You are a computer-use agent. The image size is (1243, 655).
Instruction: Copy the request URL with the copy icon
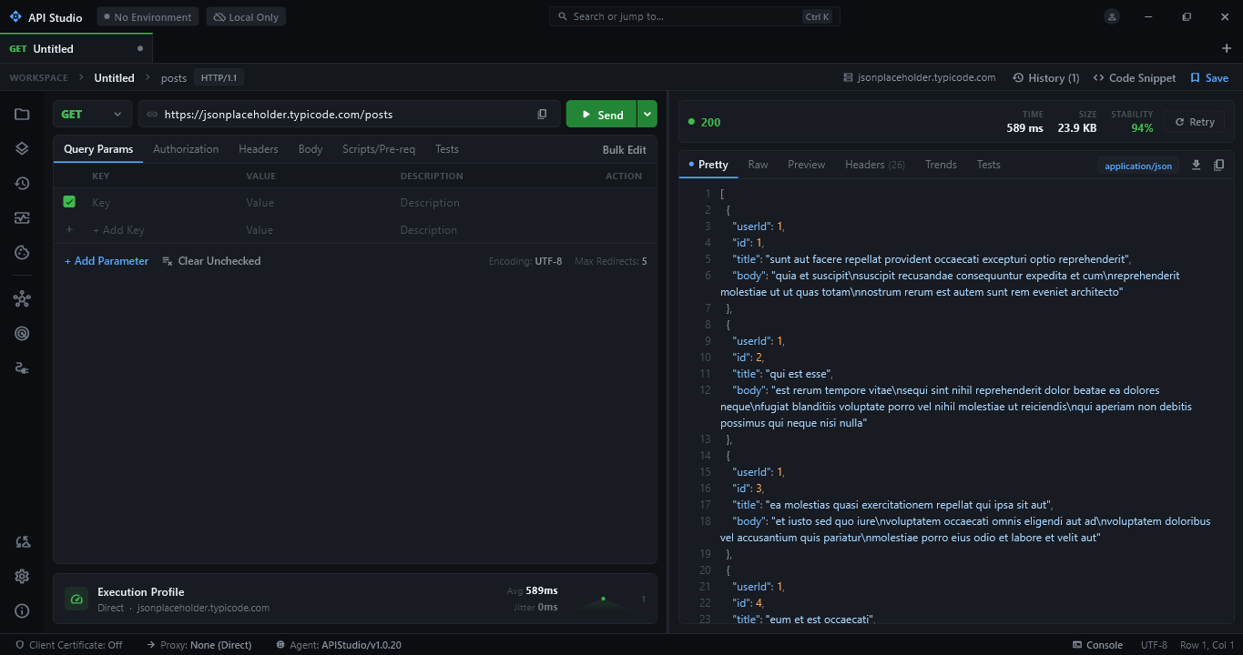pyautogui.click(x=542, y=115)
